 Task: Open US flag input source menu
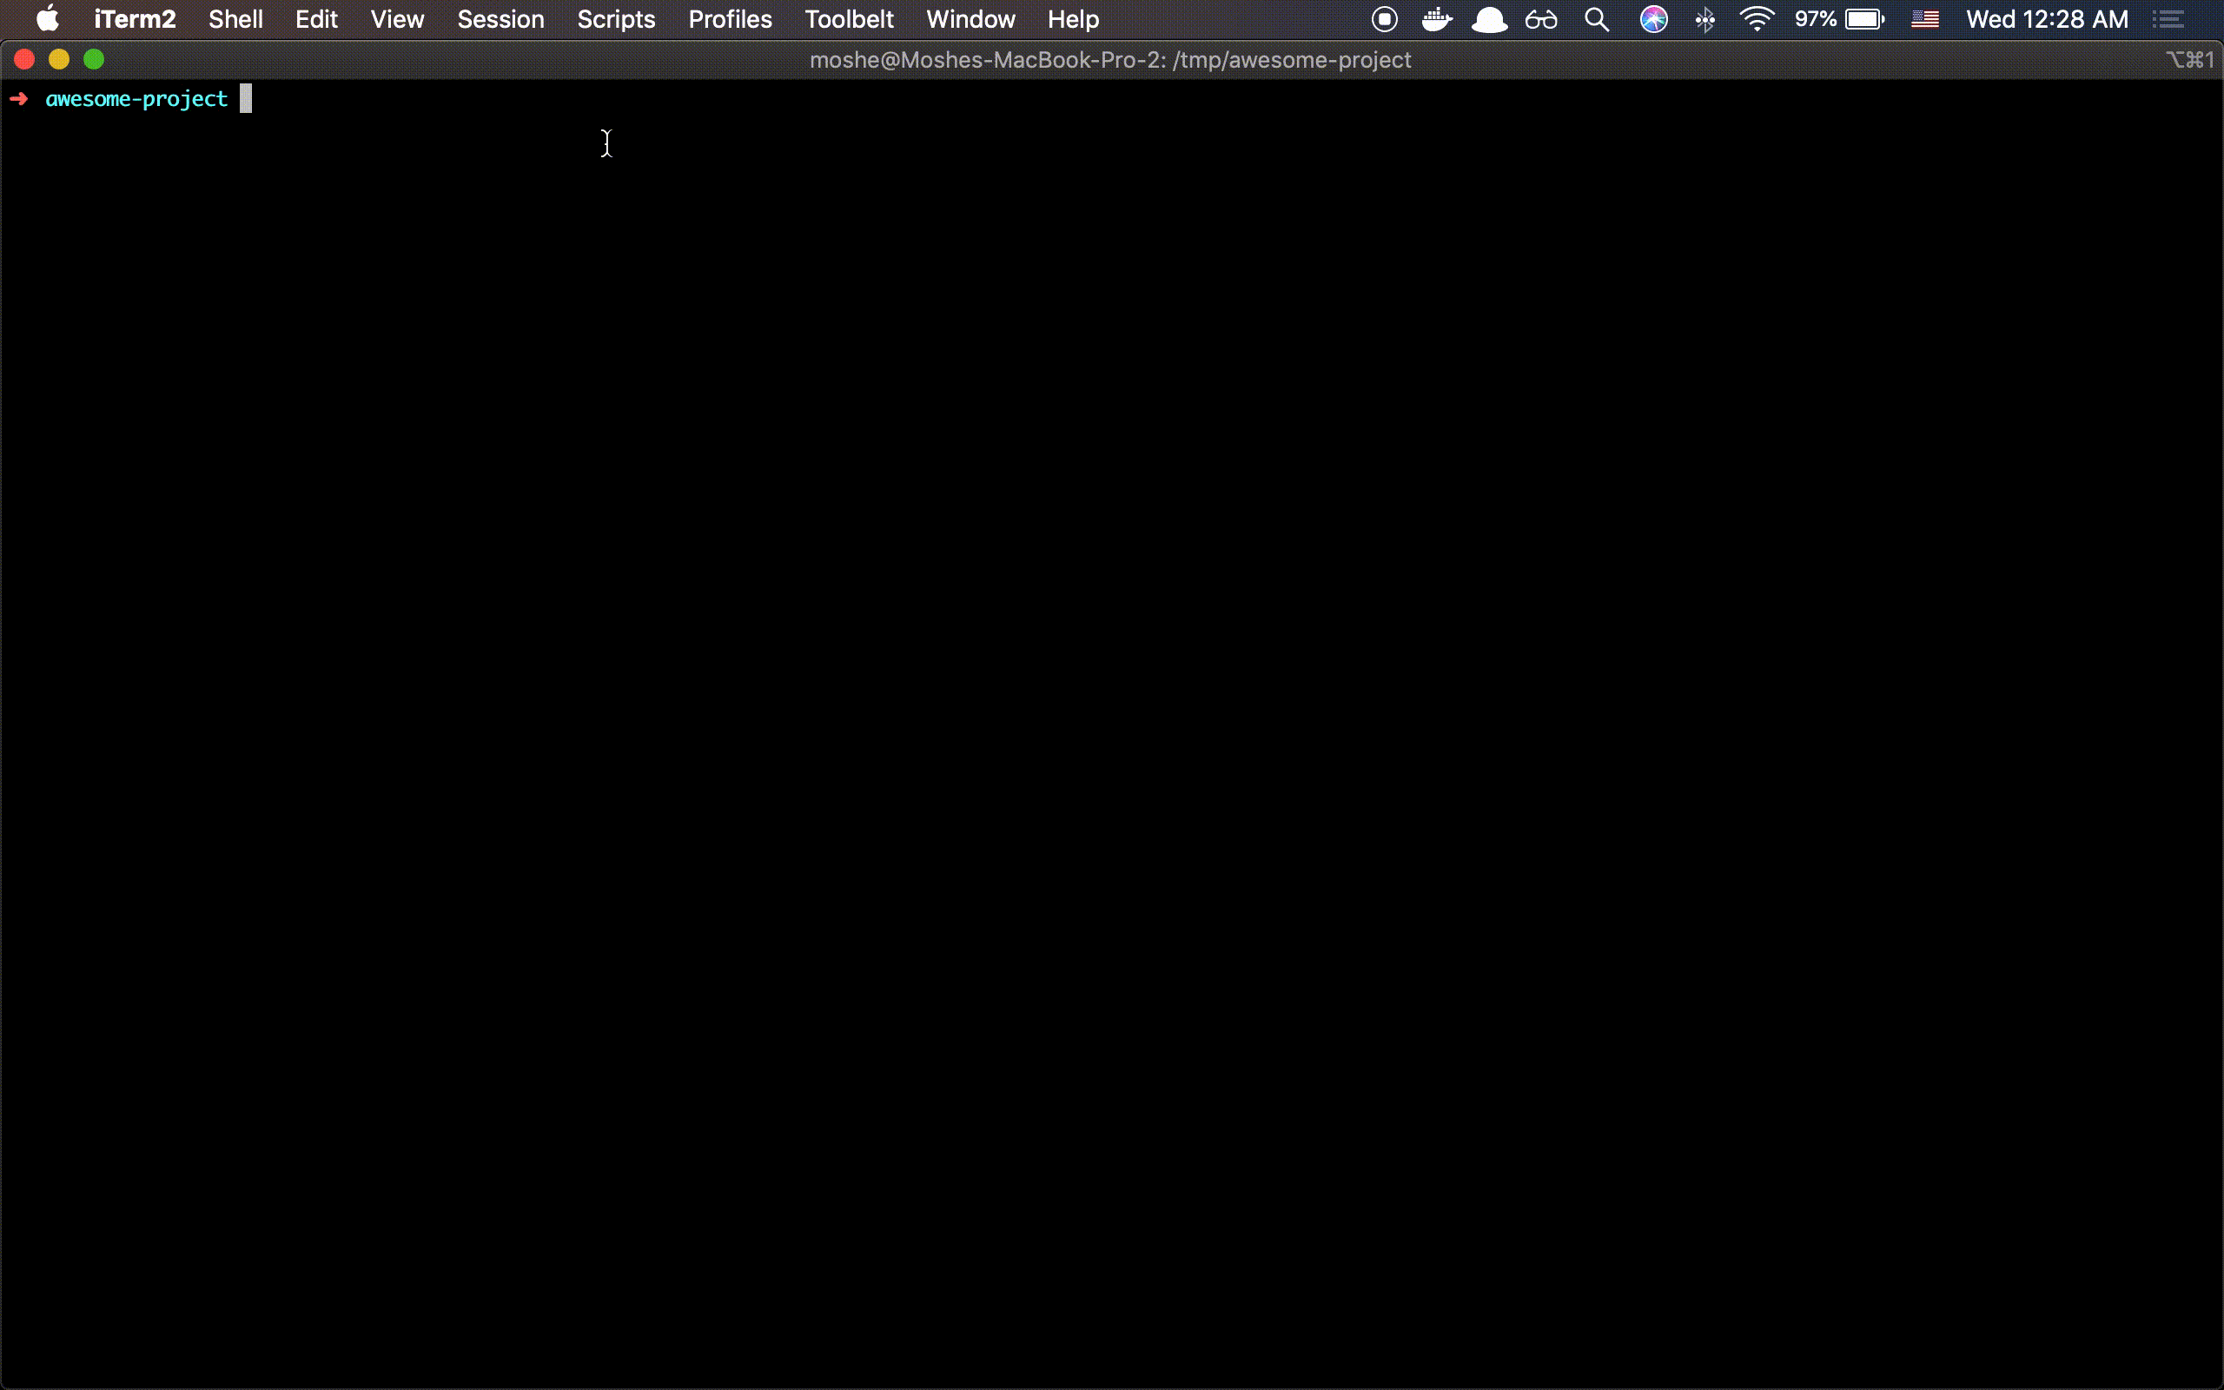(1924, 19)
